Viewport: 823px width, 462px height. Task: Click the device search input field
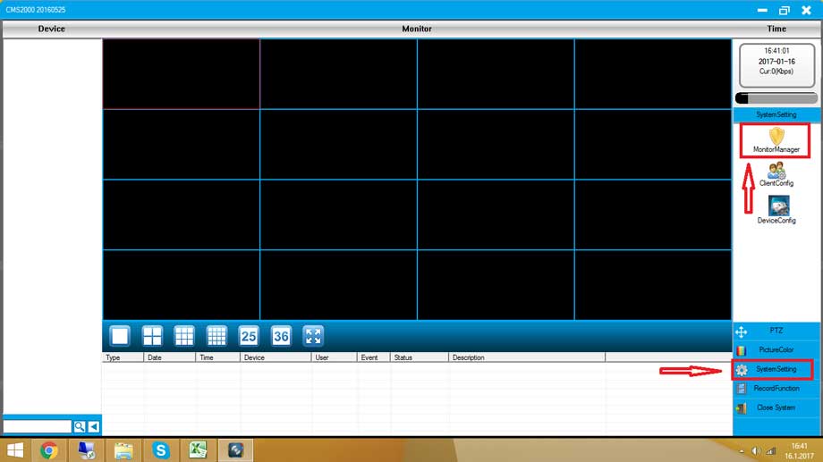37,427
